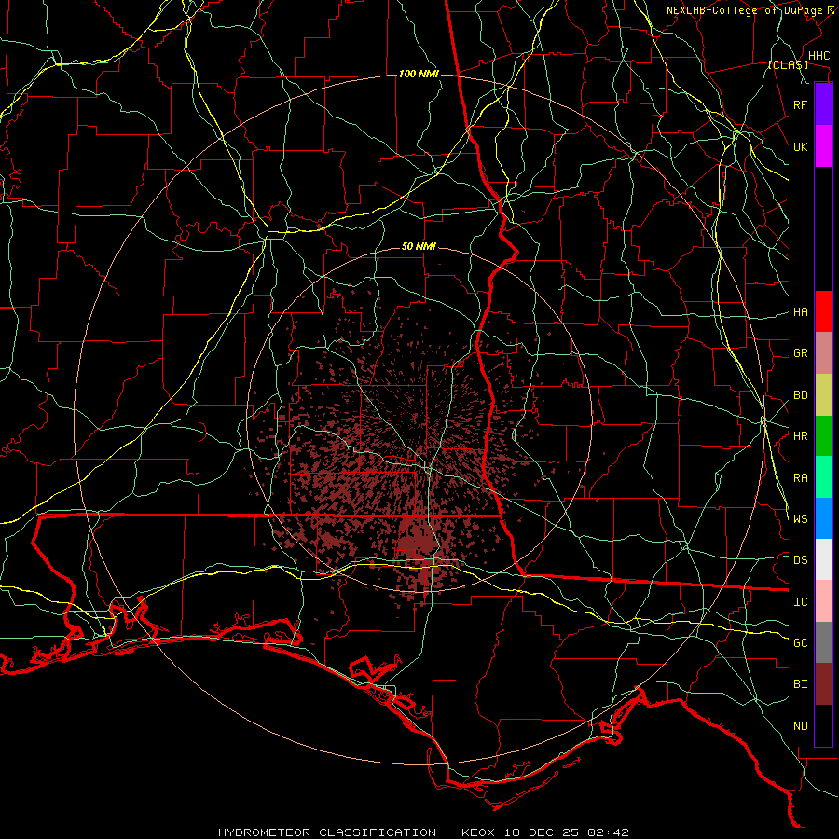Click the 100 NMI range ring label

(419, 74)
